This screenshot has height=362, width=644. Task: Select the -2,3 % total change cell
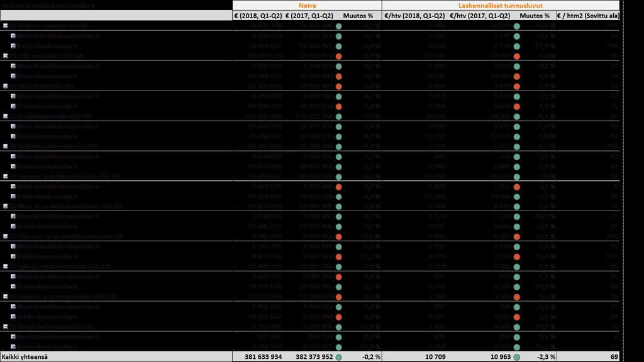(547, 357)
